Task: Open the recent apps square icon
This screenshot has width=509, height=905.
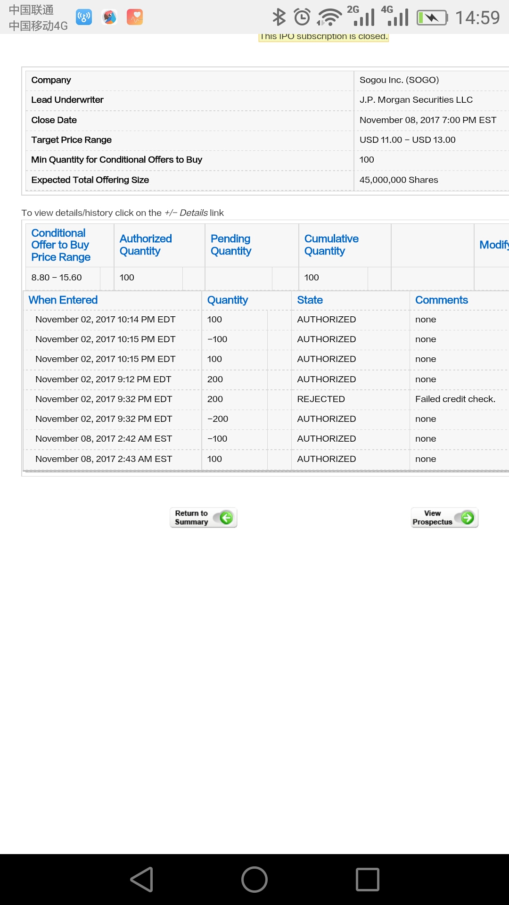Action: [368, 880]
